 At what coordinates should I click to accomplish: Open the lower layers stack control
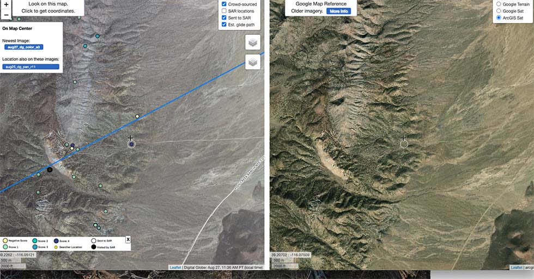[253, 62]
